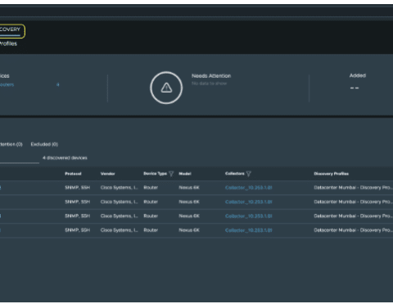Switch to the Discovery tab

click(11, 29)
